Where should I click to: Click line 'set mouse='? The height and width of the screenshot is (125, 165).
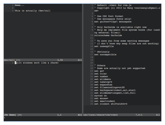pos(101,98)
